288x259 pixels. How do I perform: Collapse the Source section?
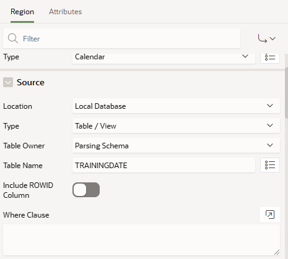(x=8, y=82)
